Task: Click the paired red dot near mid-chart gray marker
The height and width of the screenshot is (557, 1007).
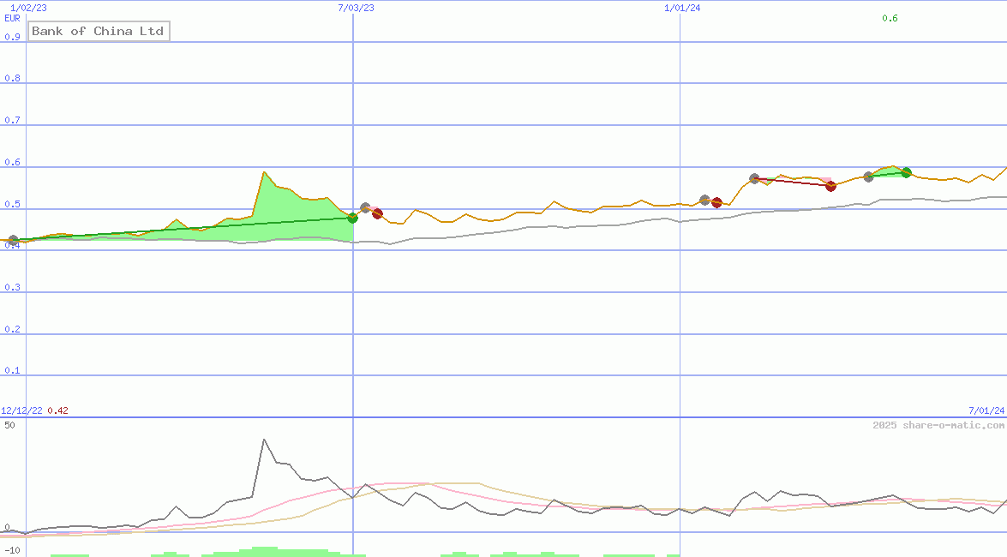Action: point(716,202)
